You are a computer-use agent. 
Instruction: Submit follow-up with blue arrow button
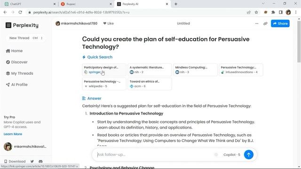pos(249,154)
